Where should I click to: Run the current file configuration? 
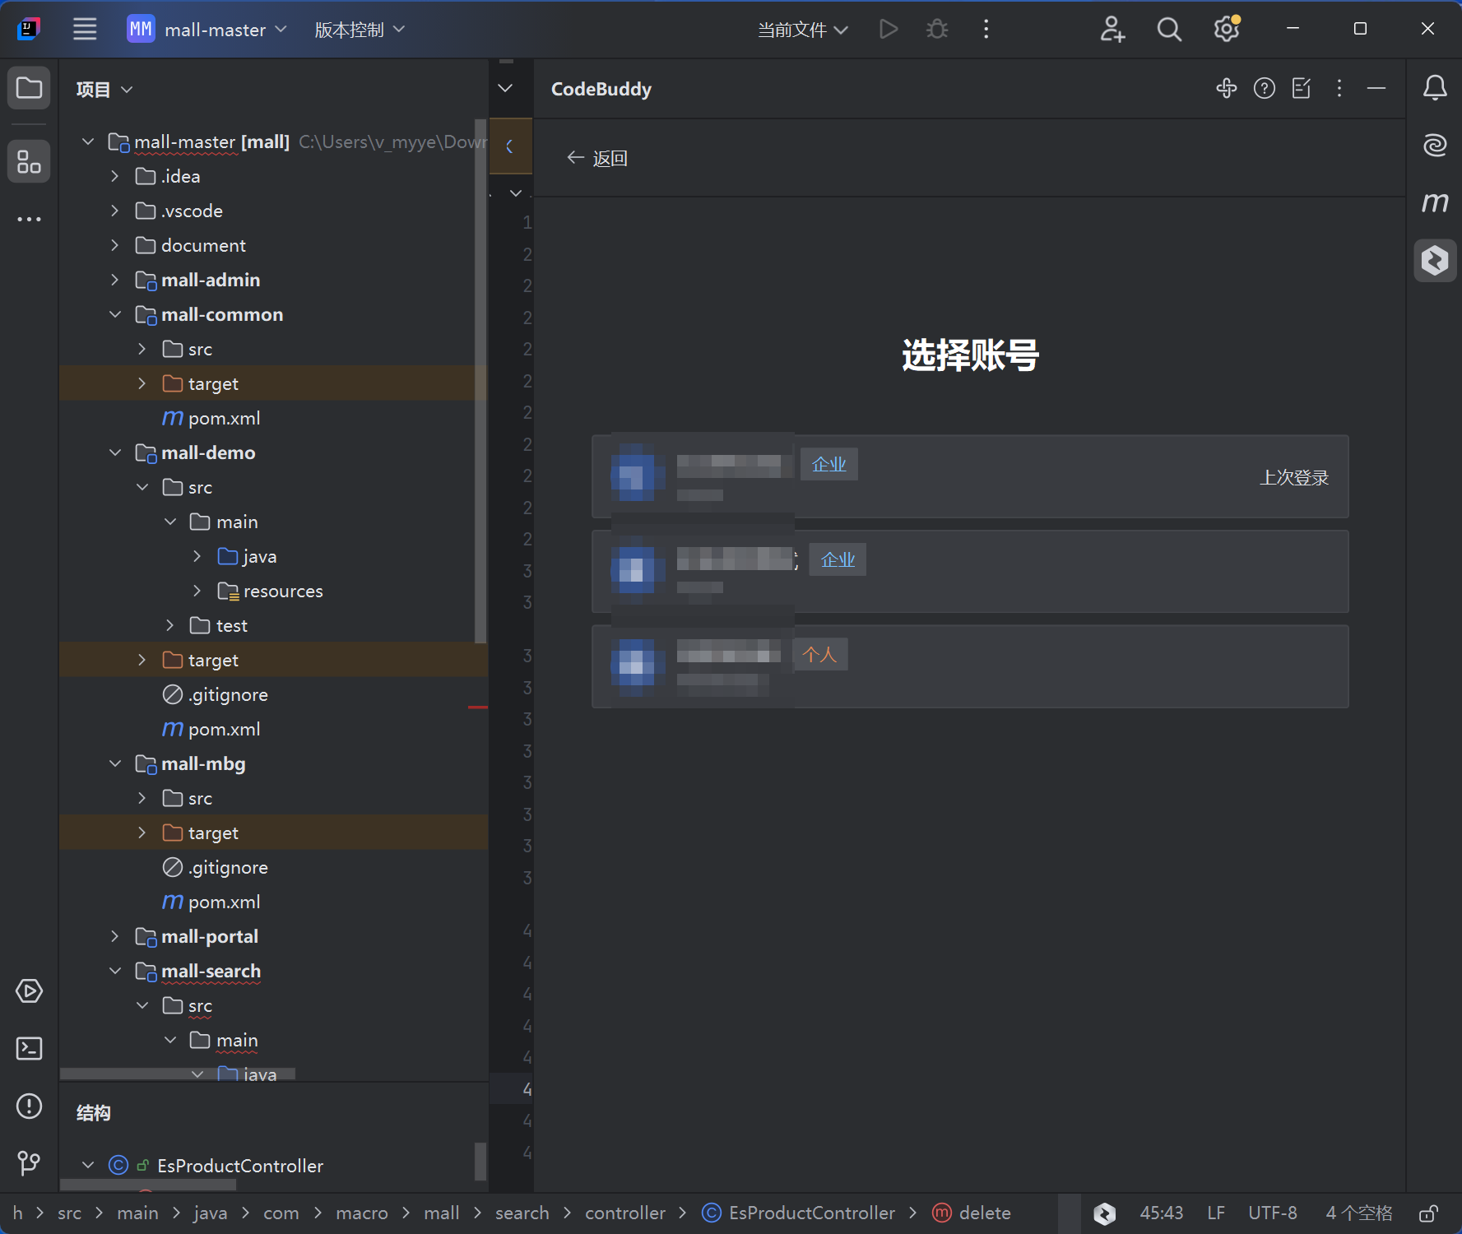(889, 29)
